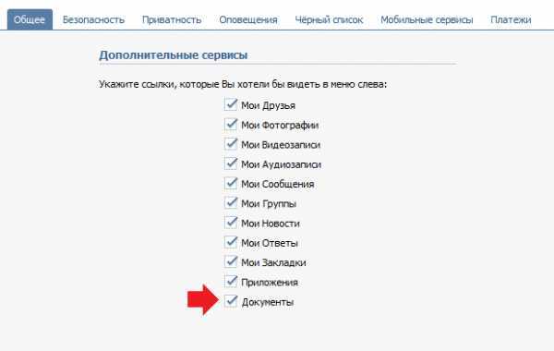The width and height of the screenshot is (554, 351).
Task: Go to the Оповещения tab
Action: pyautogui.click(x=248, y=19)
